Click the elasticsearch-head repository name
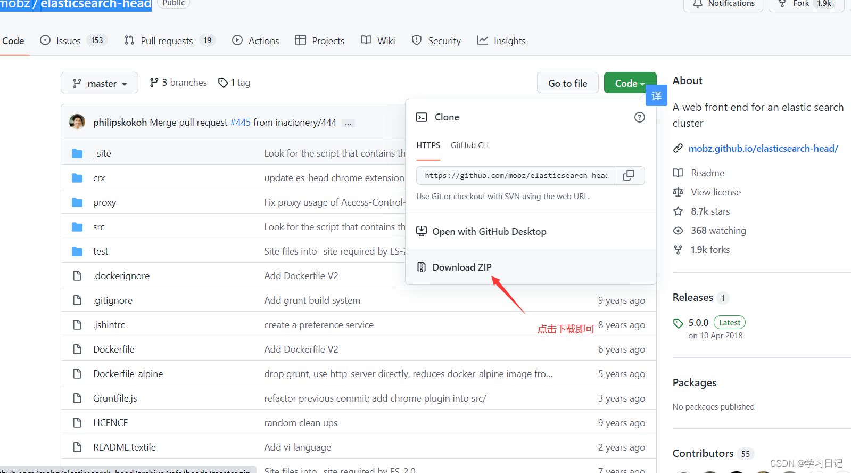Viewport: 851px width, 473px height. point(96,4)
